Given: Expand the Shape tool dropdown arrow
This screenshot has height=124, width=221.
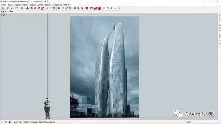Looking at the screenshot, I should 24,8.
